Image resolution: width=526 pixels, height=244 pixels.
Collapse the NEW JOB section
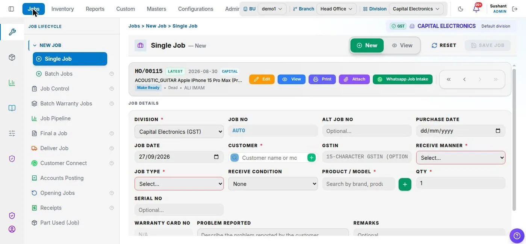click(x=47, y=45)
